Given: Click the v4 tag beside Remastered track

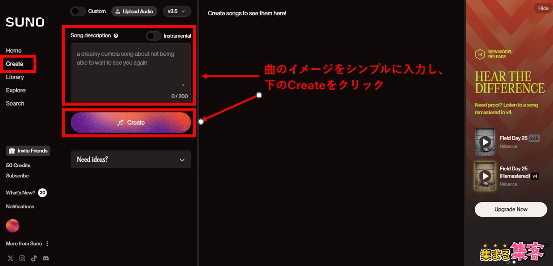Looking at the screenshot, I should [x=535, y=176].
